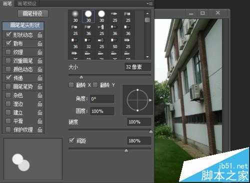This screenshot has width=250, height=183.
Task: Toggle lock icon next to 传递
Action: tap(39, 78)
